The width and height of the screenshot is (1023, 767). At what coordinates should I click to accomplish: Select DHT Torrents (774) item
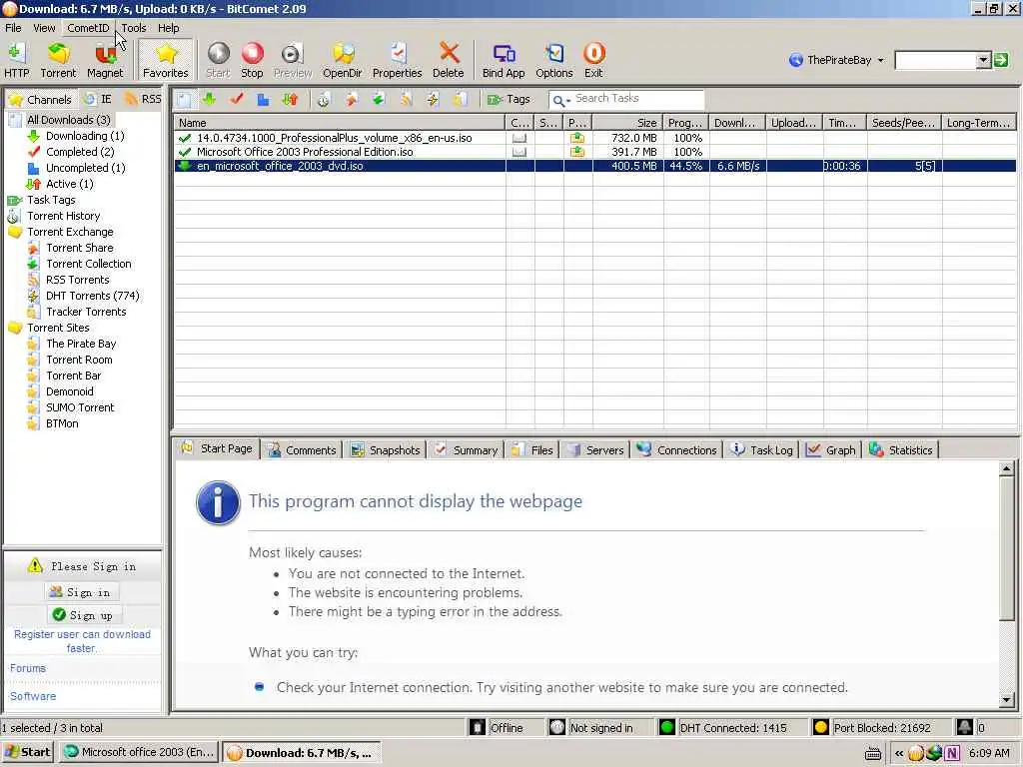[x=92, y=296]
